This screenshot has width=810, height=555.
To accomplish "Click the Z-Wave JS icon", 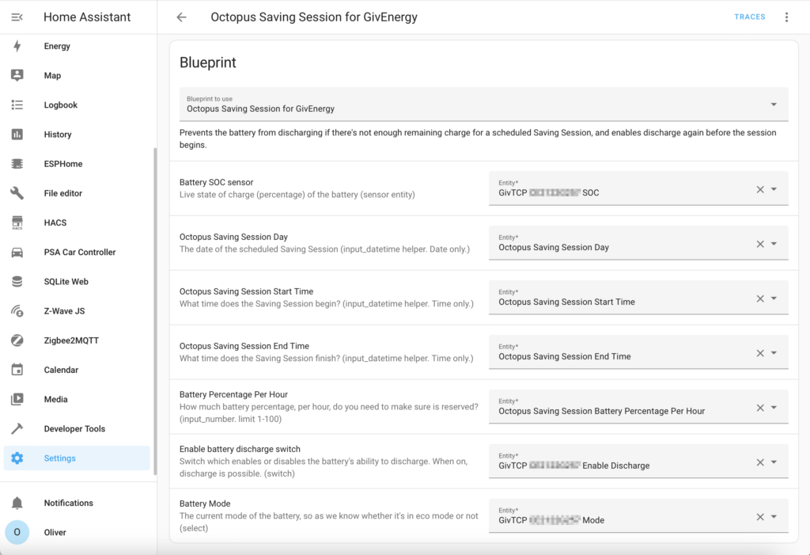I will tap(17, 311).
